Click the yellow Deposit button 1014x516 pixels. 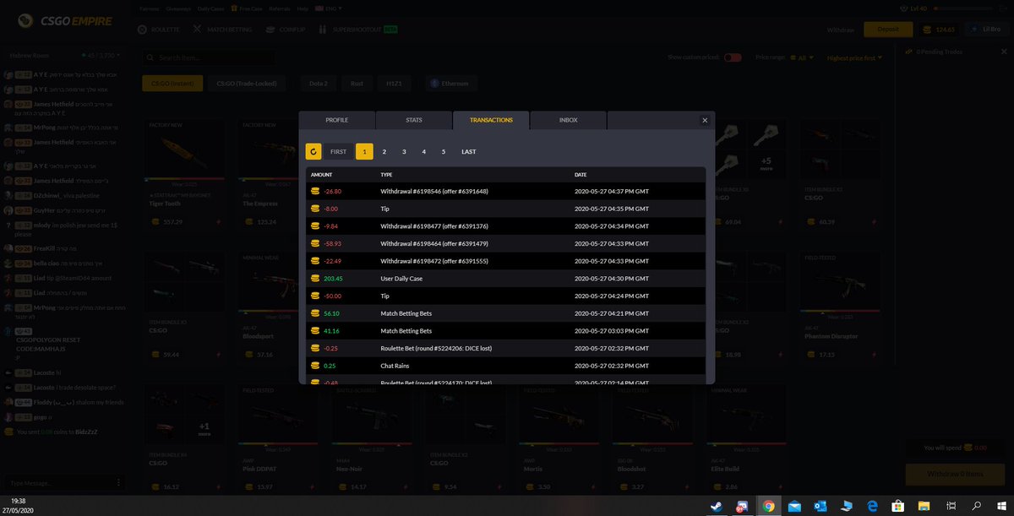[888, 30]
